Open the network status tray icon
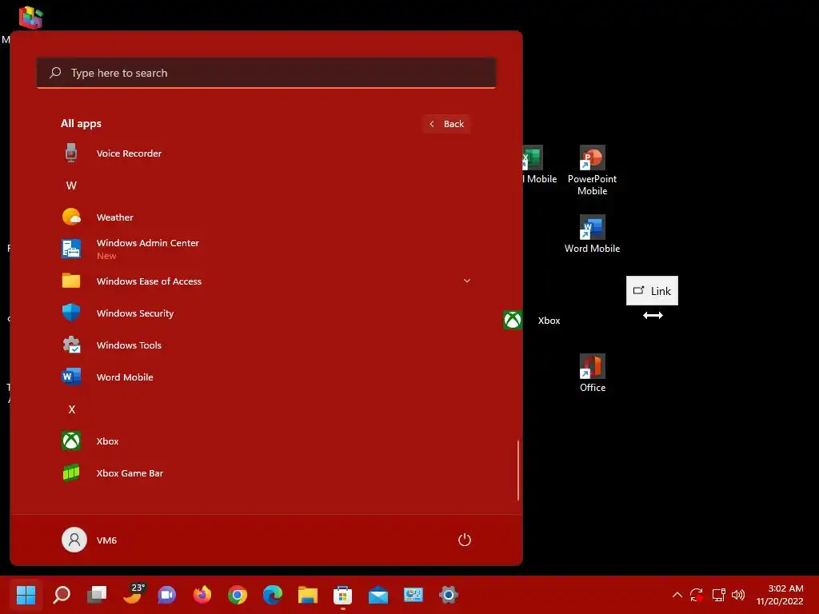Viewport: 819px width, 614px height. tap(719, 595)
